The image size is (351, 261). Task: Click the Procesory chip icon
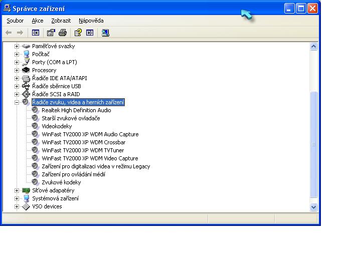[x=26, y=70]
